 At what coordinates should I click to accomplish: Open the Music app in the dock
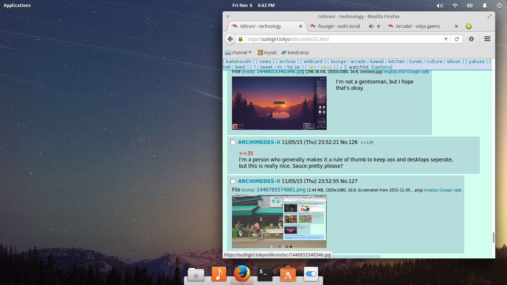(219, 274)
